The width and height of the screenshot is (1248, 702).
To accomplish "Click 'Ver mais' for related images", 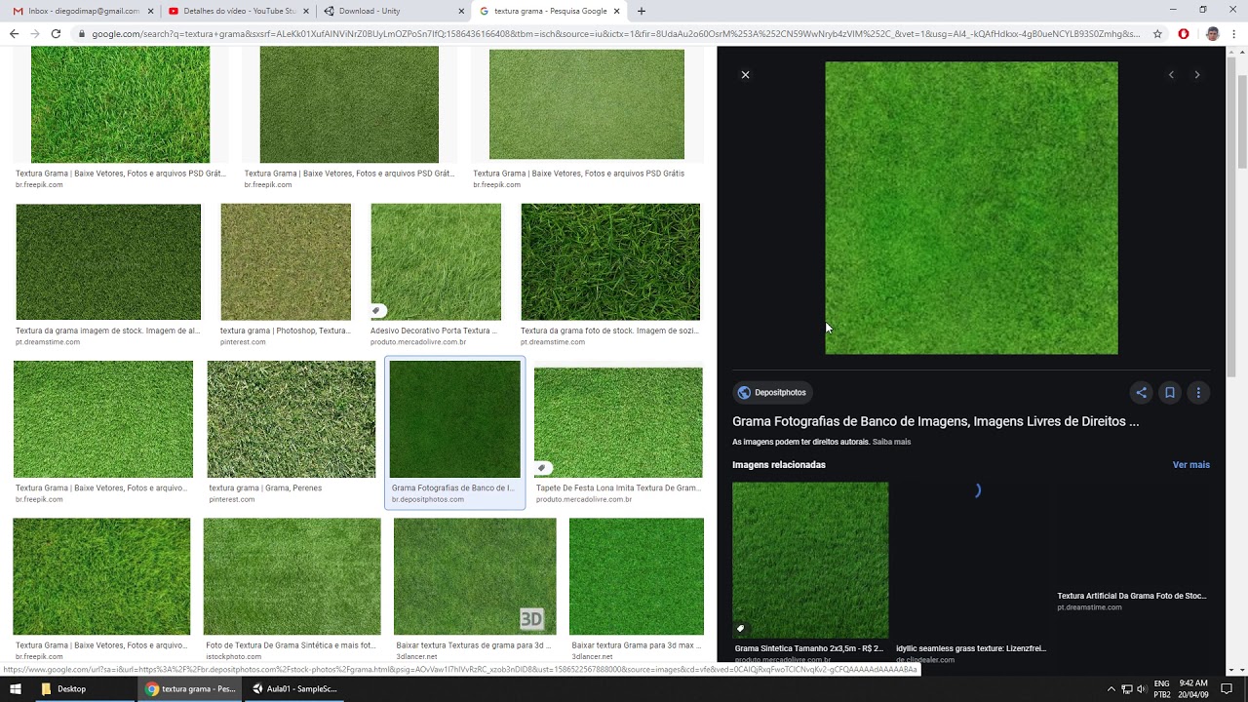I will (x=1190, y=465).
